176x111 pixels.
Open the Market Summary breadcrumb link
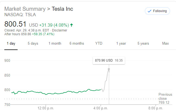click(x=25, y=9)
